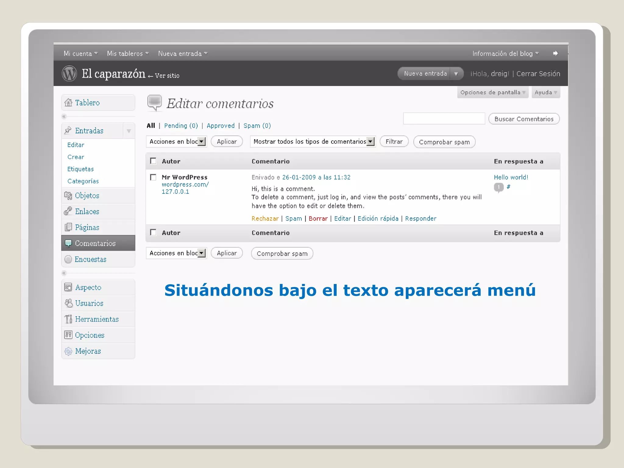Expand Opciones de pantalla panel

492,92
